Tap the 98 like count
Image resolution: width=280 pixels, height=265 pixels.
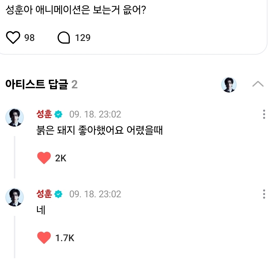tap(29, 38)
